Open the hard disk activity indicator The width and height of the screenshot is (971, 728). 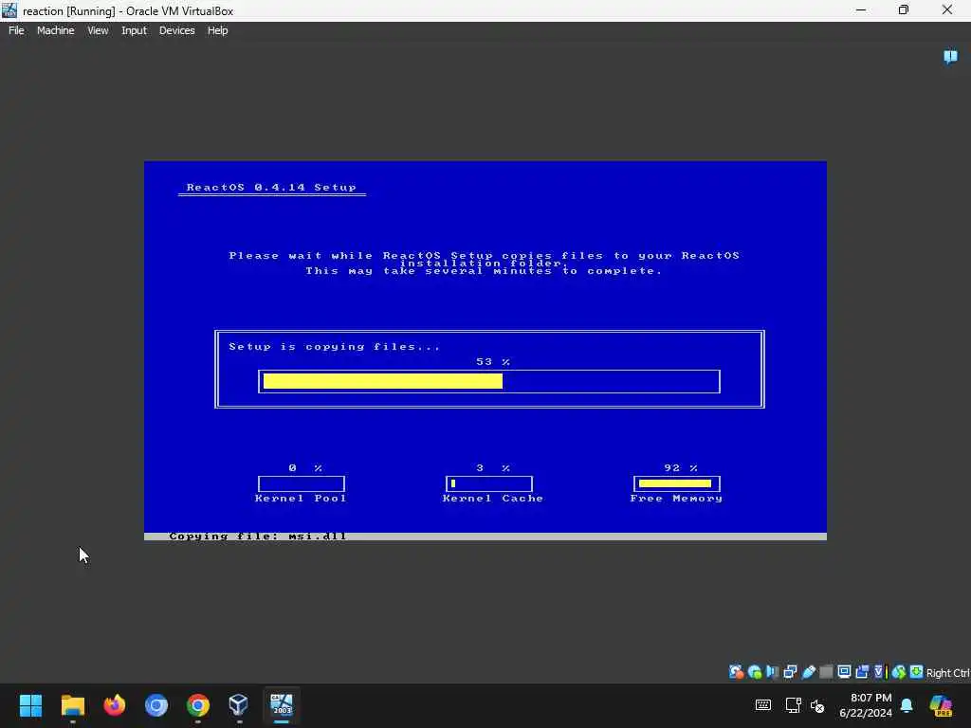coord(736,672)
